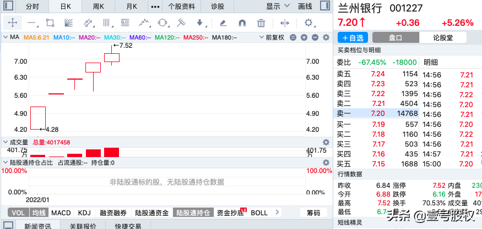Toggle the 陆股通持仓 indicator
Viewport: 482px width, 229px height.
point(193,213)
